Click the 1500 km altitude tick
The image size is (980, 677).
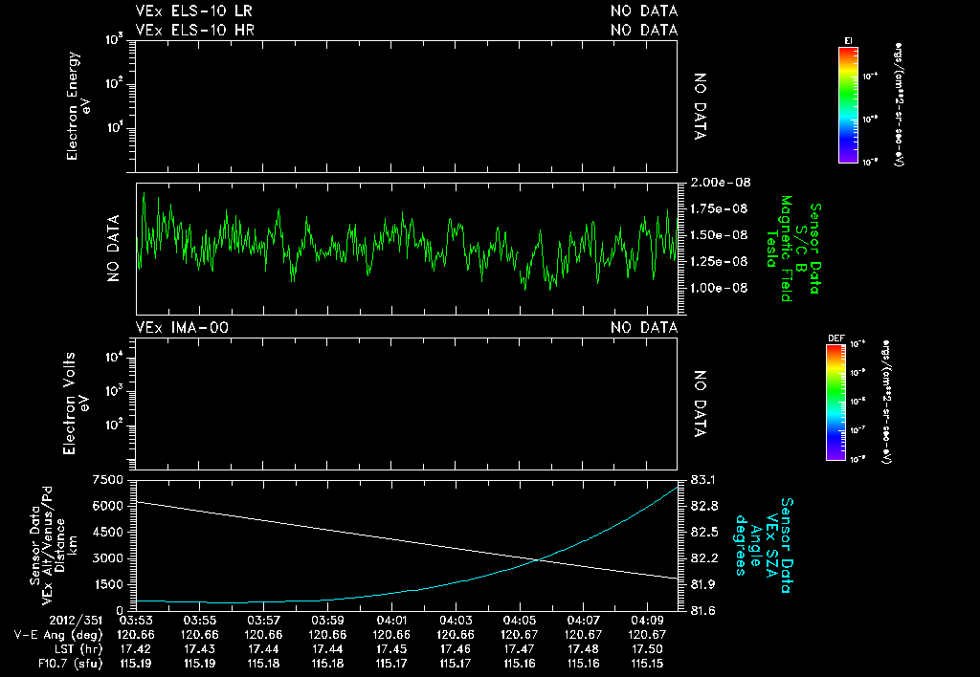point(107,584)
